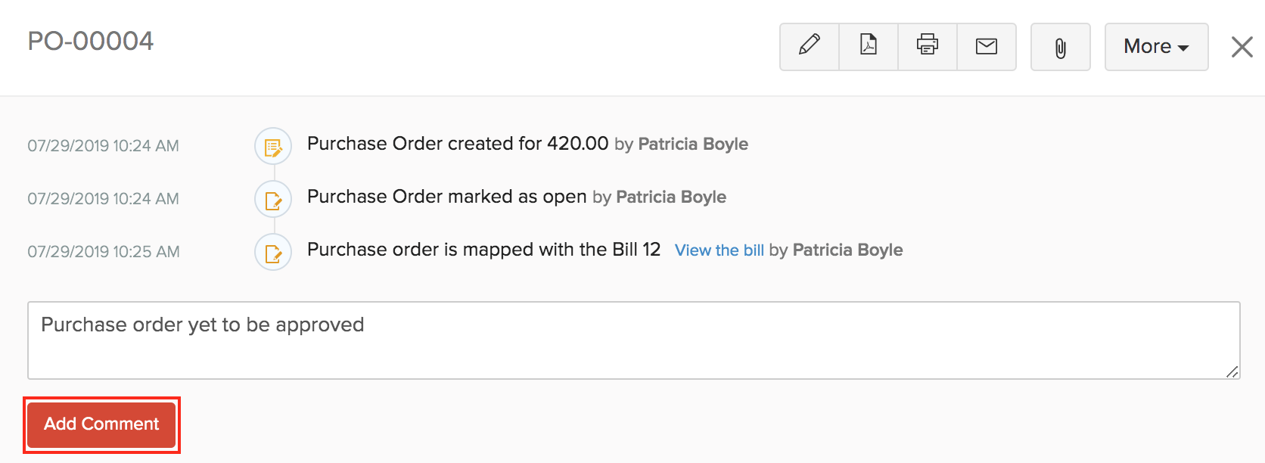This screenshot has height=463, width=1265.
Task: Email the purchase order via envelope icon
Action: 987,46
